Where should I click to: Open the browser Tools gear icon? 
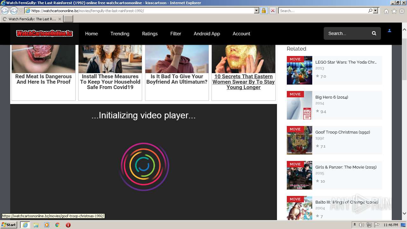click(x=402, y=11)
